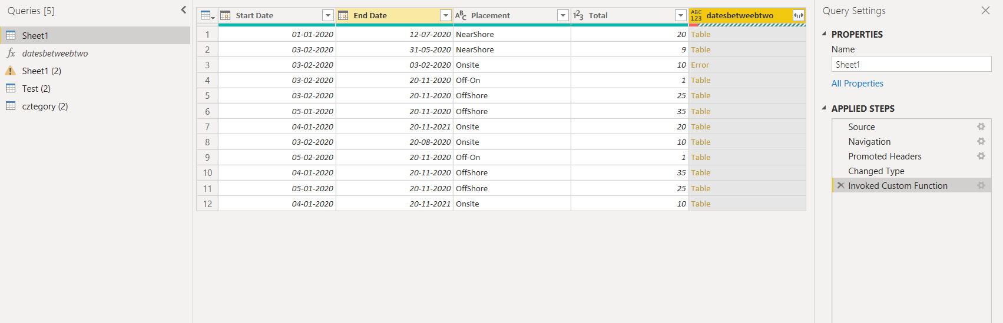Select the Invoked Custom Function step

[x=911, y=185]
